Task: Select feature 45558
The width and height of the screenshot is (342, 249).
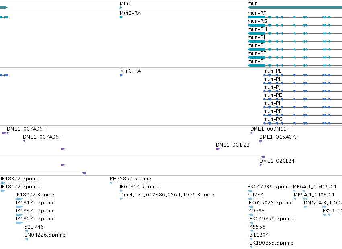Action: pos(258,227)
